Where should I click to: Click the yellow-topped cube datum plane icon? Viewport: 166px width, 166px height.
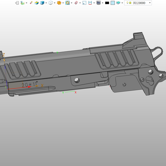[36, 3]
